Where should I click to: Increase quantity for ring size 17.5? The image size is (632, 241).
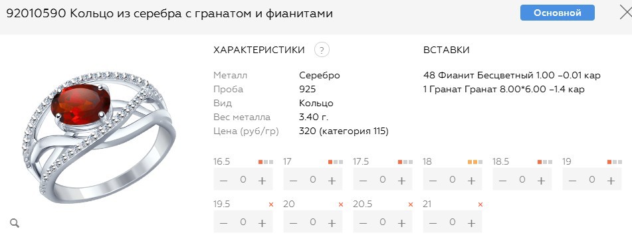point(401,180)
